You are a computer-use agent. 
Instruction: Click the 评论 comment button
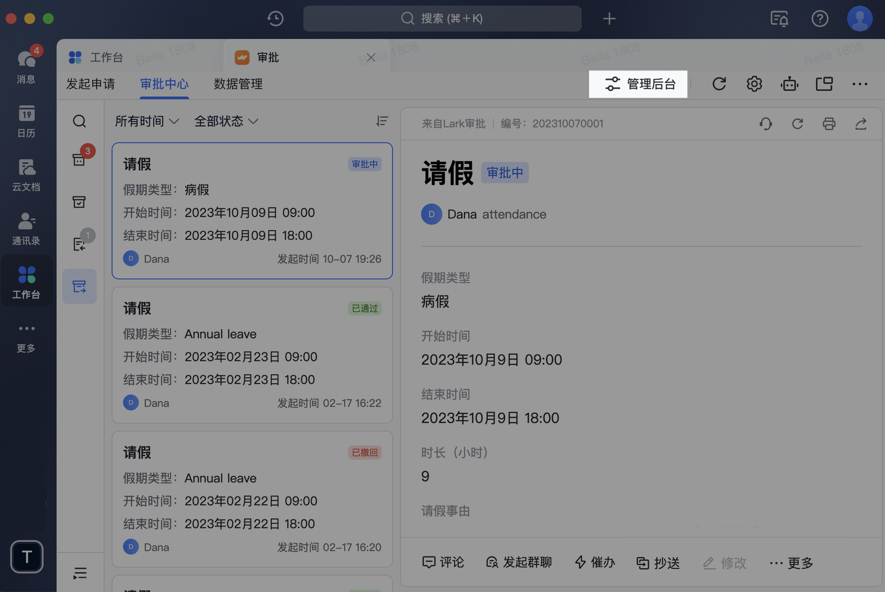(443, 563)
